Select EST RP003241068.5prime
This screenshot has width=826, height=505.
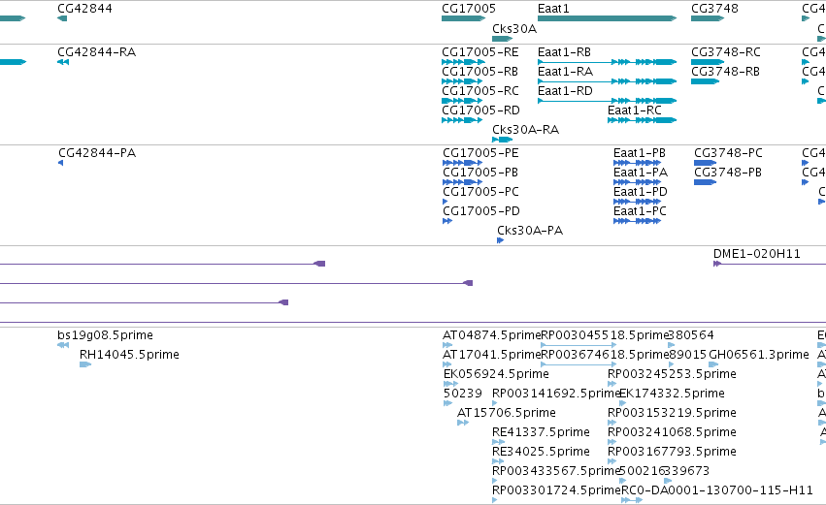click(672, 433)
